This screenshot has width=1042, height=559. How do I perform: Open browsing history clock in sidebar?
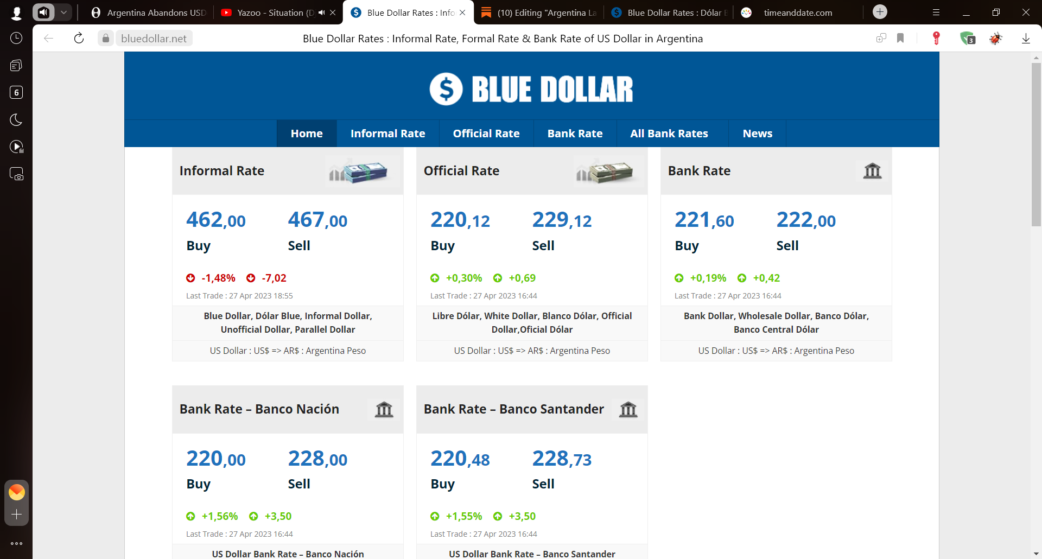pos(16,38)
